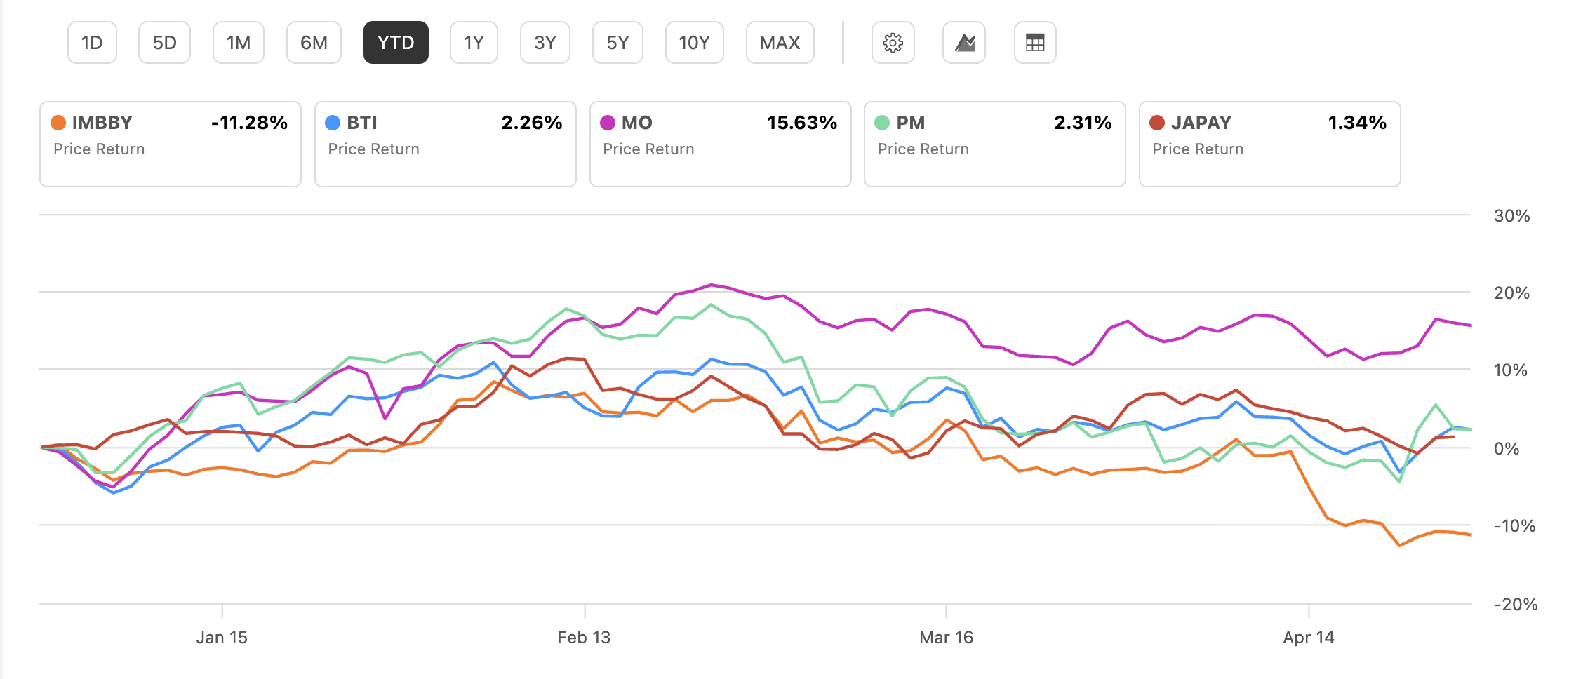Click the green PM color dot
The height and width of the screenshot is (679, 1569).
click(x=882, y=123)
